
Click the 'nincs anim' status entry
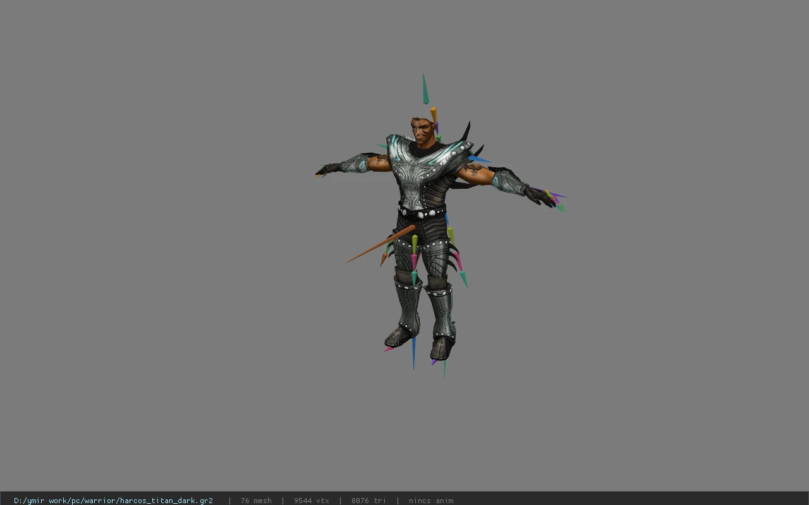click(431, 501)
